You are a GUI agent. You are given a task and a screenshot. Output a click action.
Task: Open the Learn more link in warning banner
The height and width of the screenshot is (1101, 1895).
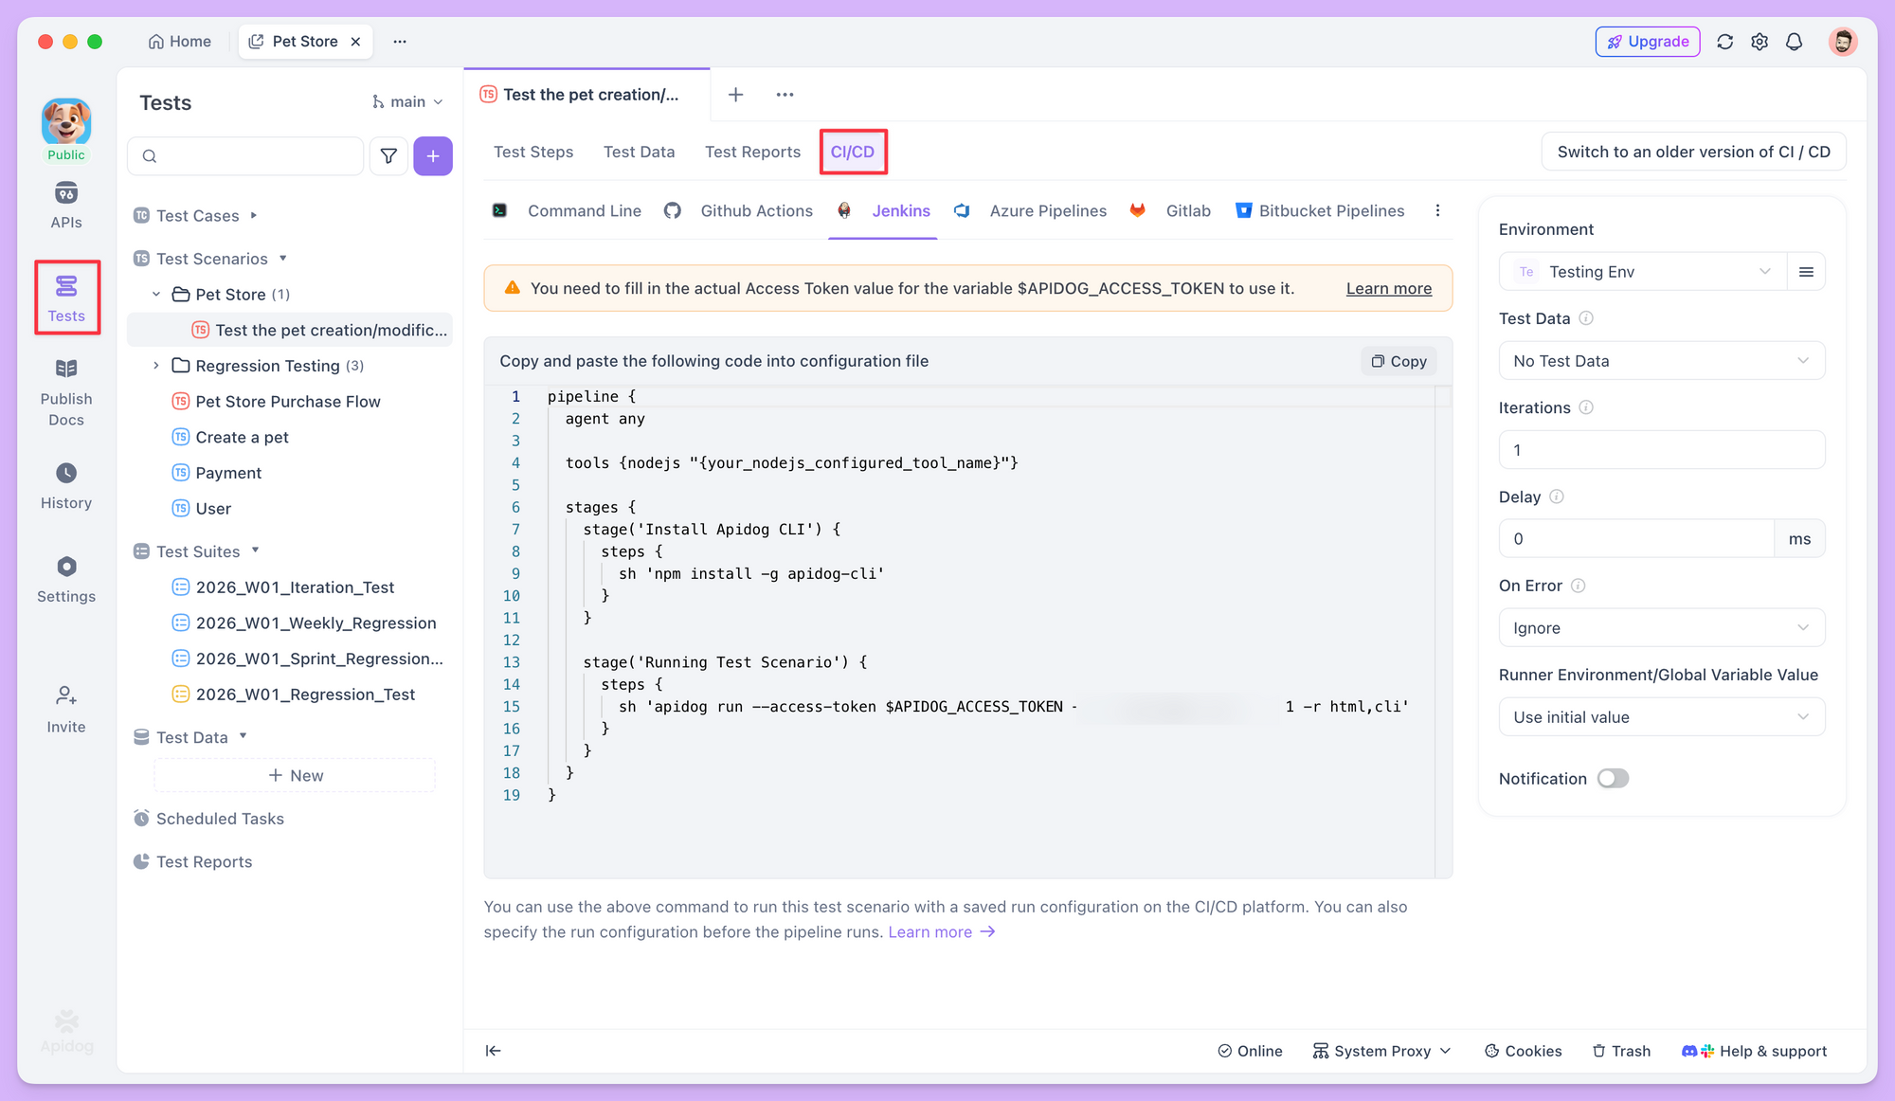click(x=1389, y=288)
